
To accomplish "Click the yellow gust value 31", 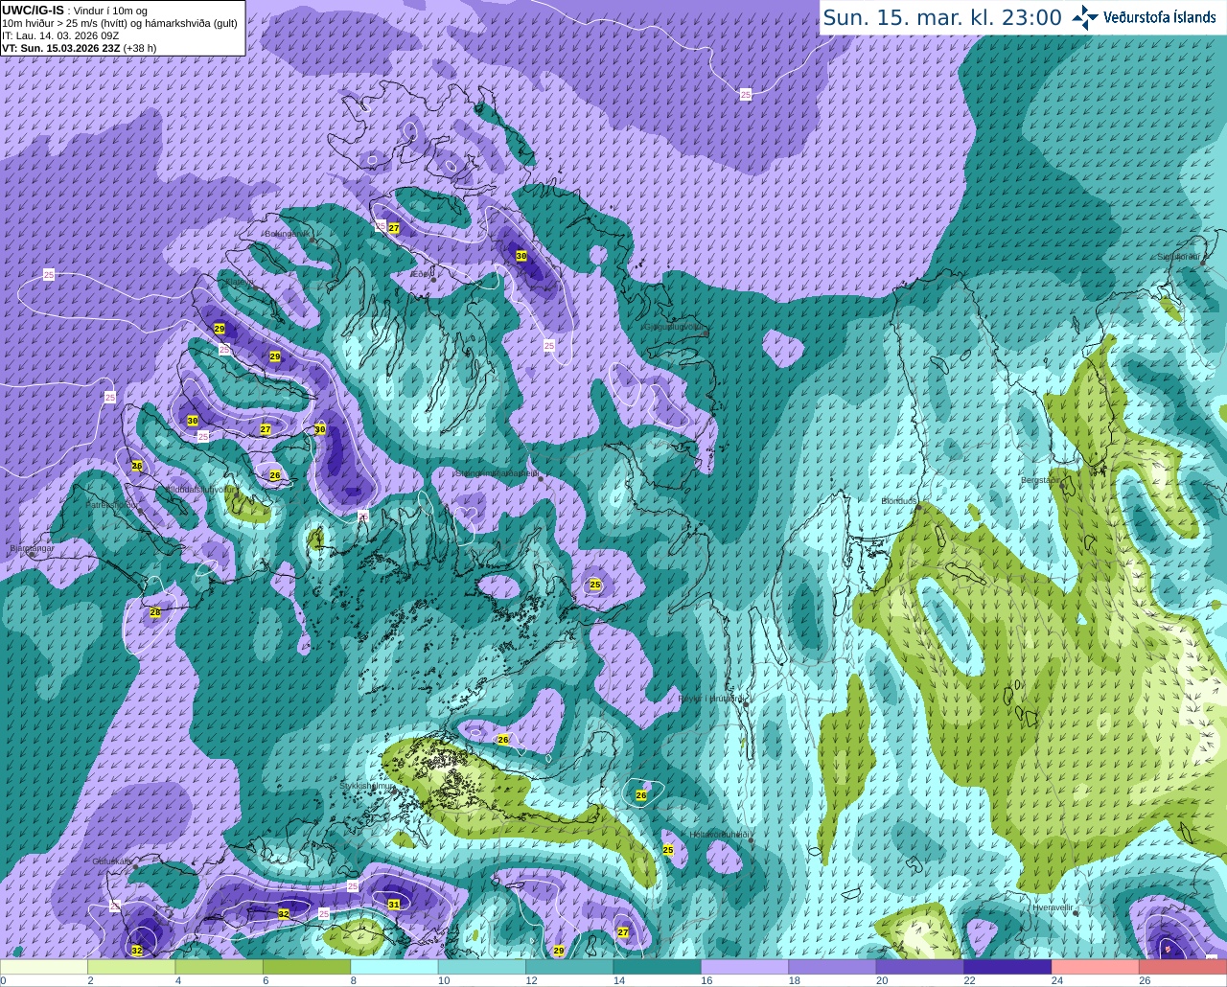I will pos(394,905).
